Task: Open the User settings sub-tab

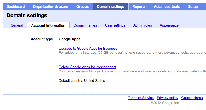Action: pyautogui.click(x=115, y=25)
